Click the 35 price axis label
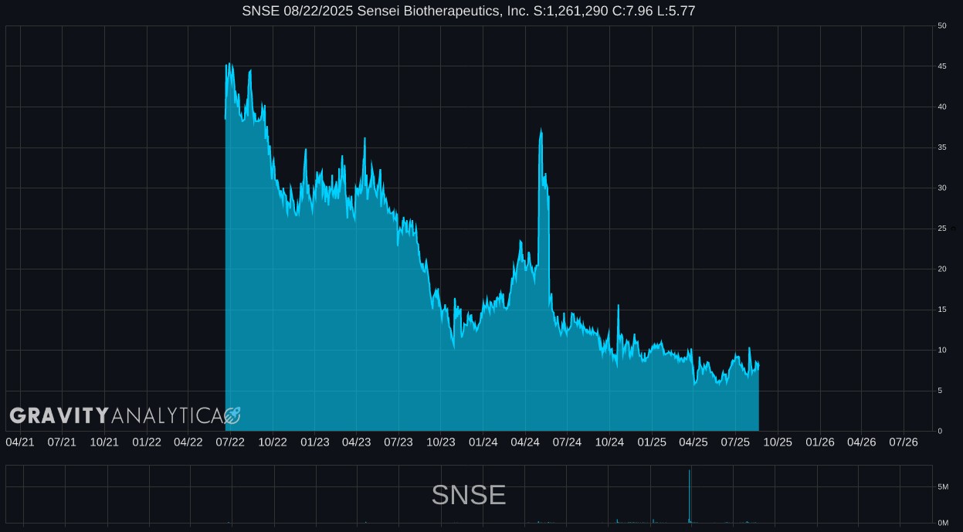Image resolution: width=963 pixels, height=532 pixels. click(x=942, y=147)
